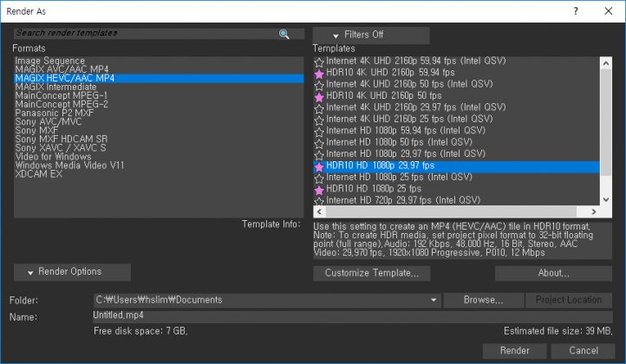Toggle favorite star for Internet HD 1080p 29.97 fps
The image size is (626, 364).
point(319,154)
